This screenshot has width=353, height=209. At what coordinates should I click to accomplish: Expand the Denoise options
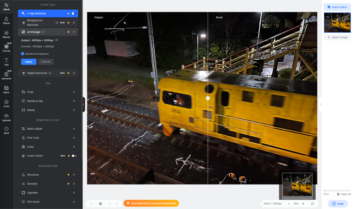[x=74, y=184]
